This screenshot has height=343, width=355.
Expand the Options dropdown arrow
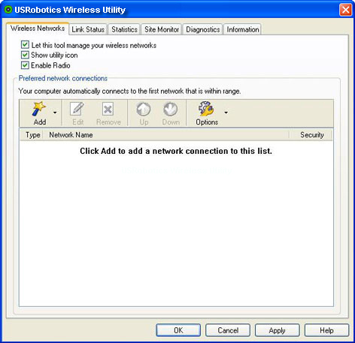226,113
